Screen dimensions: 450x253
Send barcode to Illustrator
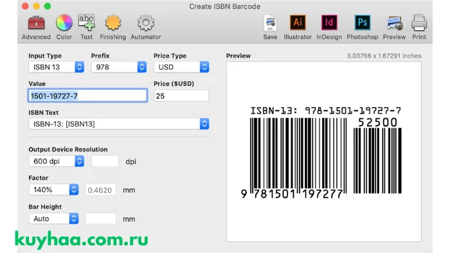(298, 22)
